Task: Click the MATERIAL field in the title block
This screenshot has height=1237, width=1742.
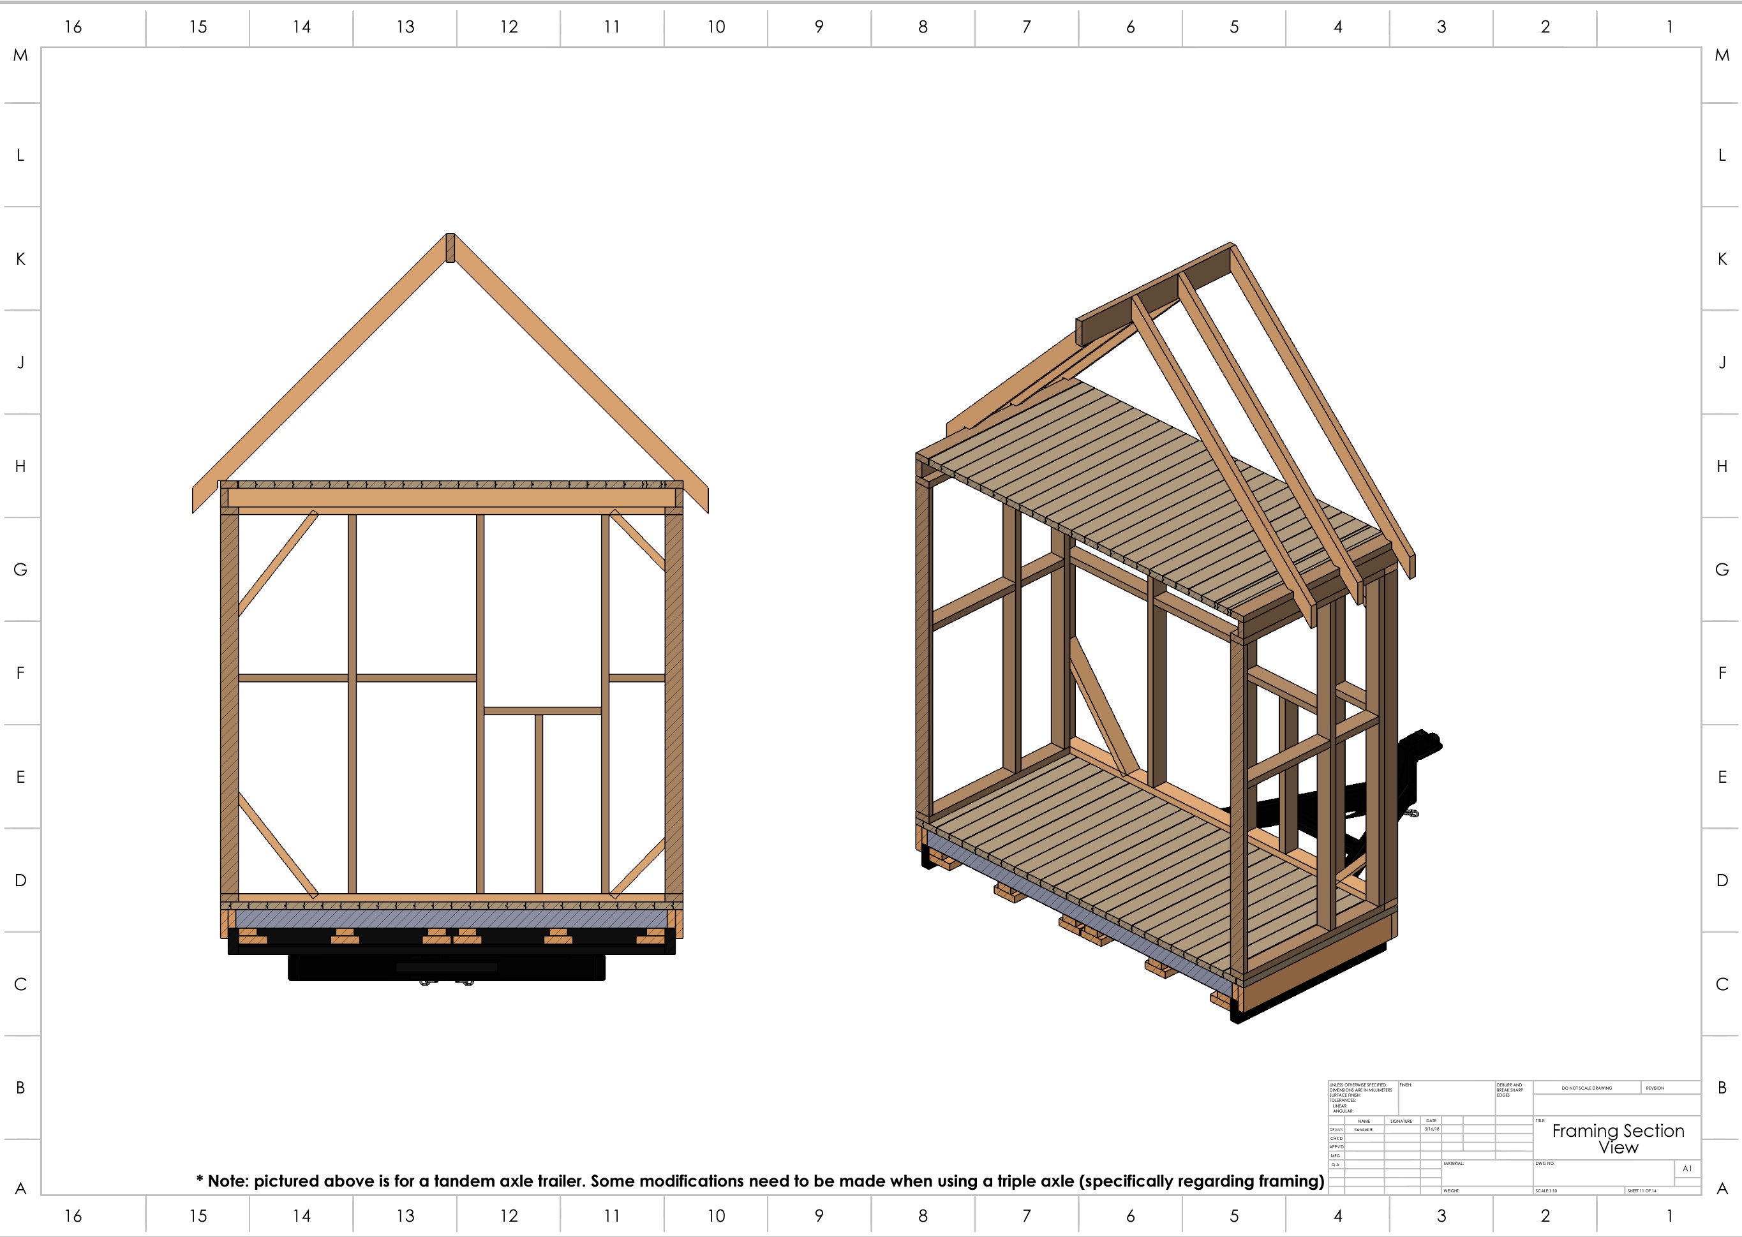Action: tap(1454, 1164)
